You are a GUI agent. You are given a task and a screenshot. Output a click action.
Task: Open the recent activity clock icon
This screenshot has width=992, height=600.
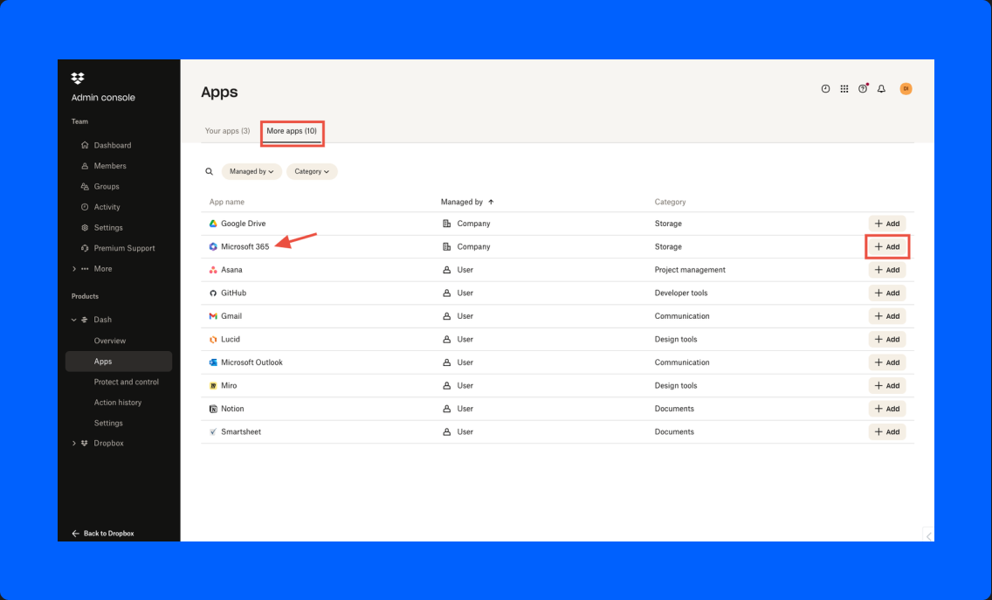pyautogui.click(x=825, y=88)
